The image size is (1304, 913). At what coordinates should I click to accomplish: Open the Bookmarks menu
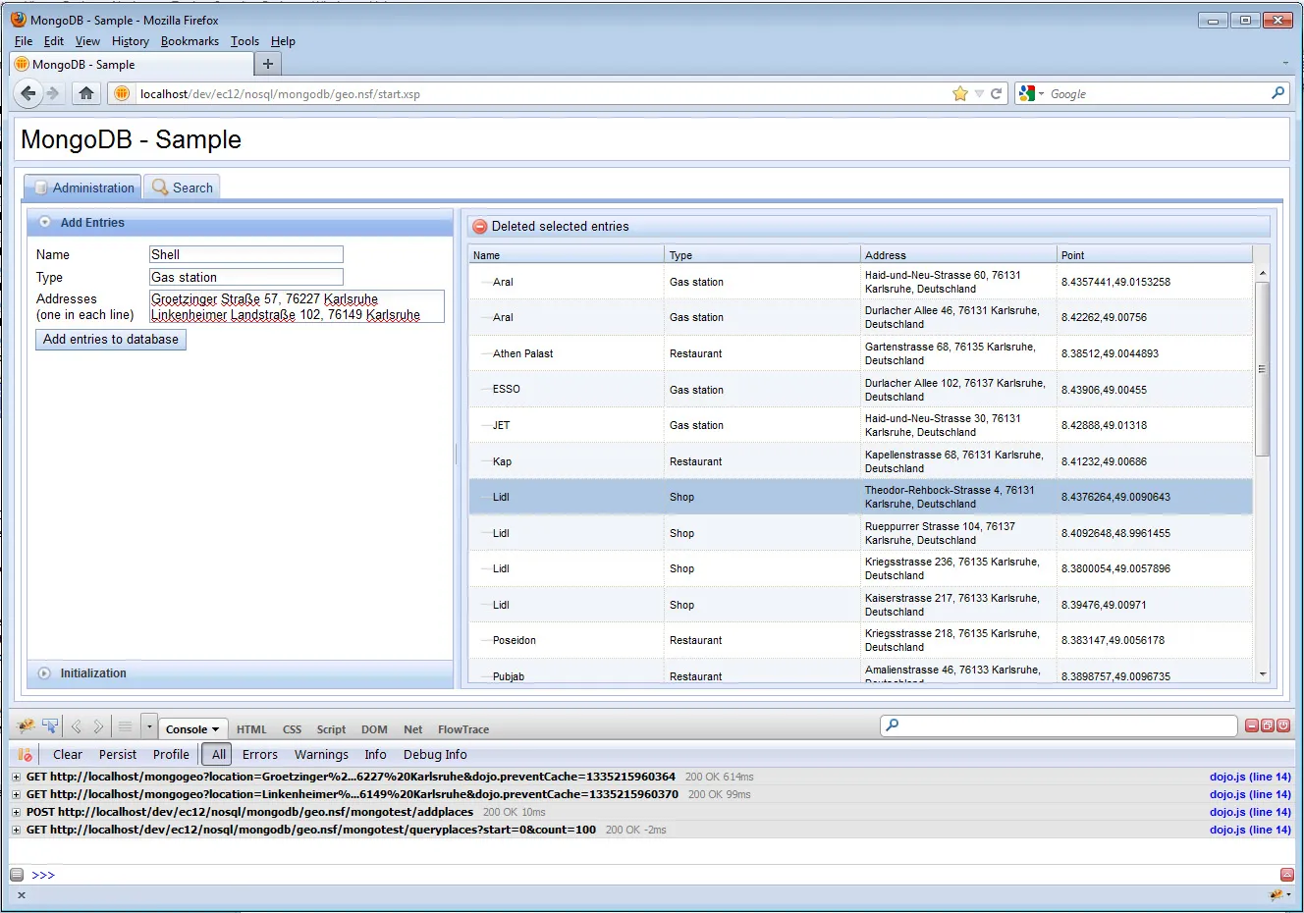point(190,41)
